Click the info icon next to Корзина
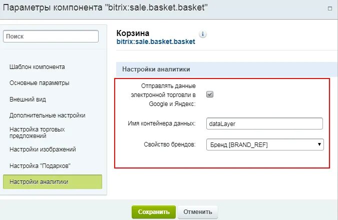338x220 pixels. [203, 34]
